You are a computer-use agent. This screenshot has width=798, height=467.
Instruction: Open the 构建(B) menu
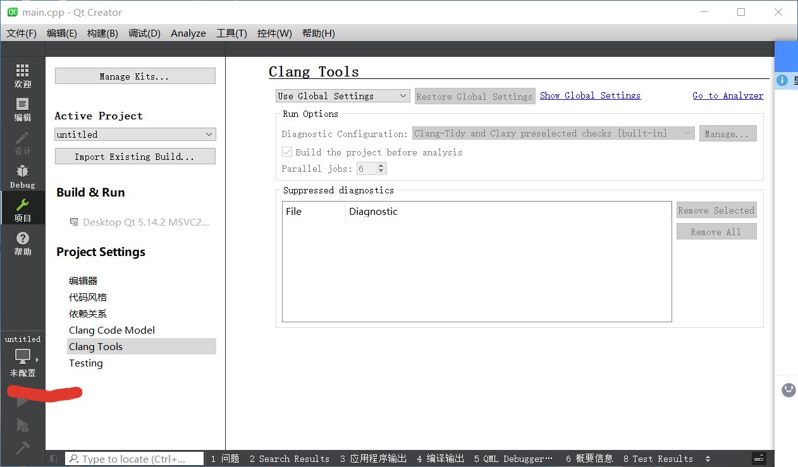(102, 33)
